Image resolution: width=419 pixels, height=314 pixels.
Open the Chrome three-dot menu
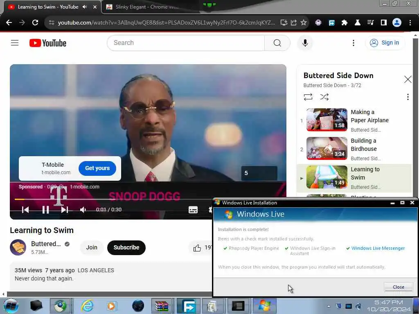click(410, 23)
